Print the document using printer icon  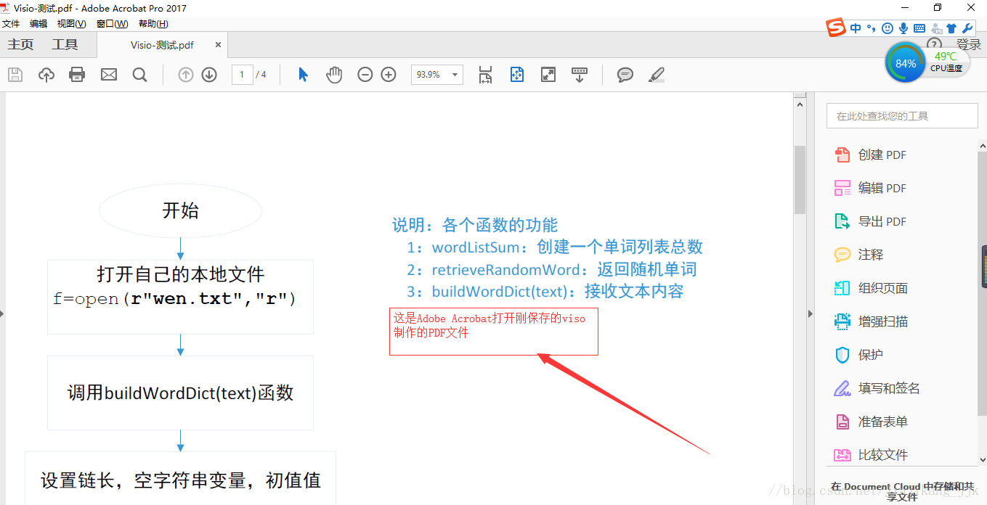coord(77,75)
